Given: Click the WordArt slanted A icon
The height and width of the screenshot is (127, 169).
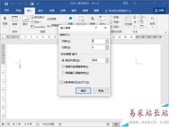Looking at the screenshot, I should click(x=135, y=22).
